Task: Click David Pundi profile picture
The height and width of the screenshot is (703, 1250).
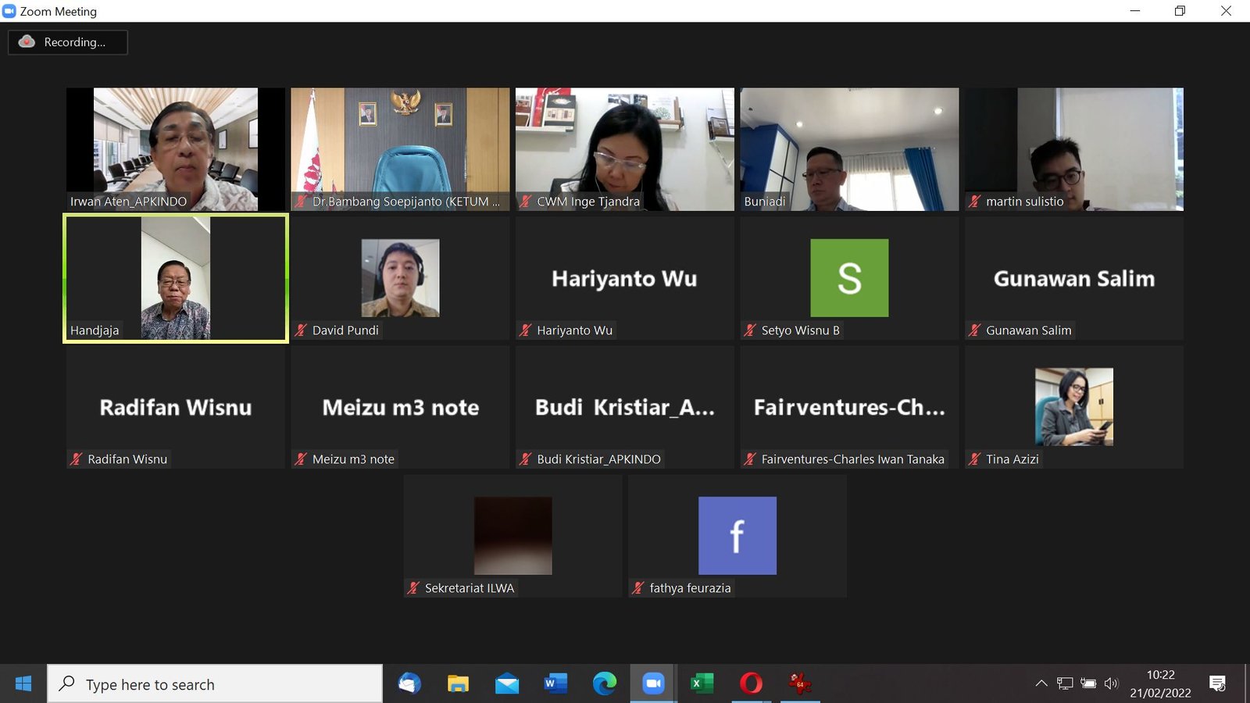Action: [400, 278]
